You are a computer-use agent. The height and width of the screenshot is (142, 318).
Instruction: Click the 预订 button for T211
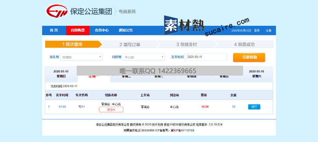(x=254, y=107)
